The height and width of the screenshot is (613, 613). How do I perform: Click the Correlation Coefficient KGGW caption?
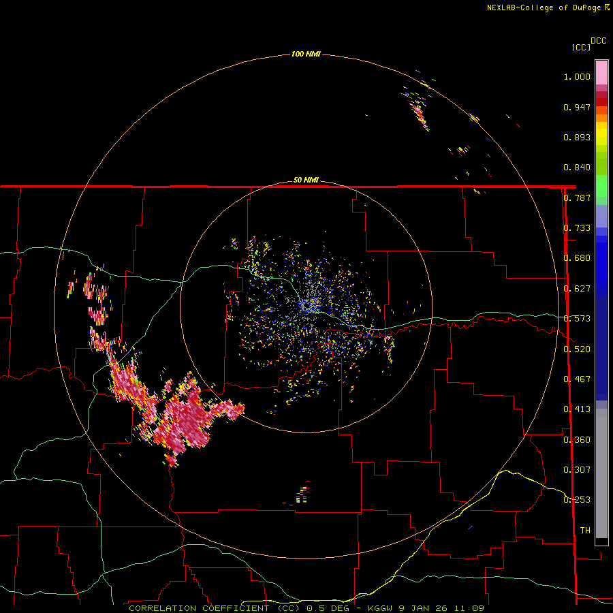306,608
